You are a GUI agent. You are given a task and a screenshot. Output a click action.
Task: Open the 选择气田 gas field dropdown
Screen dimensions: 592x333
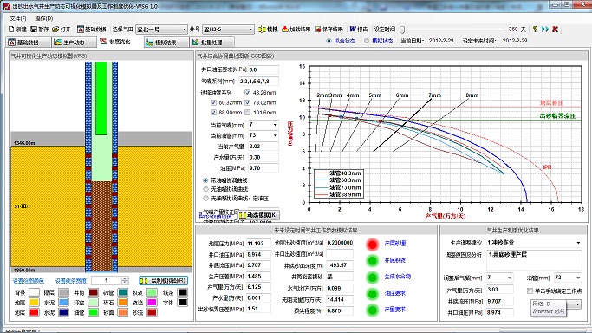click(161, 29)
